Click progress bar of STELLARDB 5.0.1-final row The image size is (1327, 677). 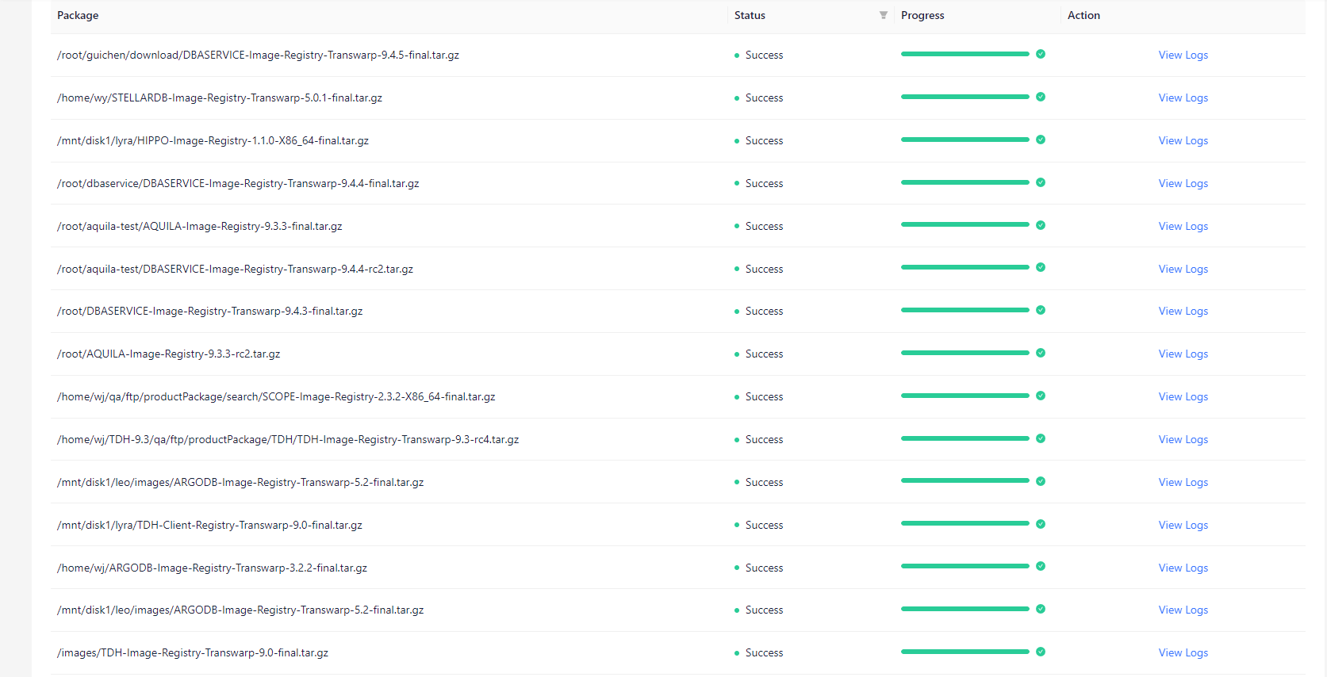965,97
